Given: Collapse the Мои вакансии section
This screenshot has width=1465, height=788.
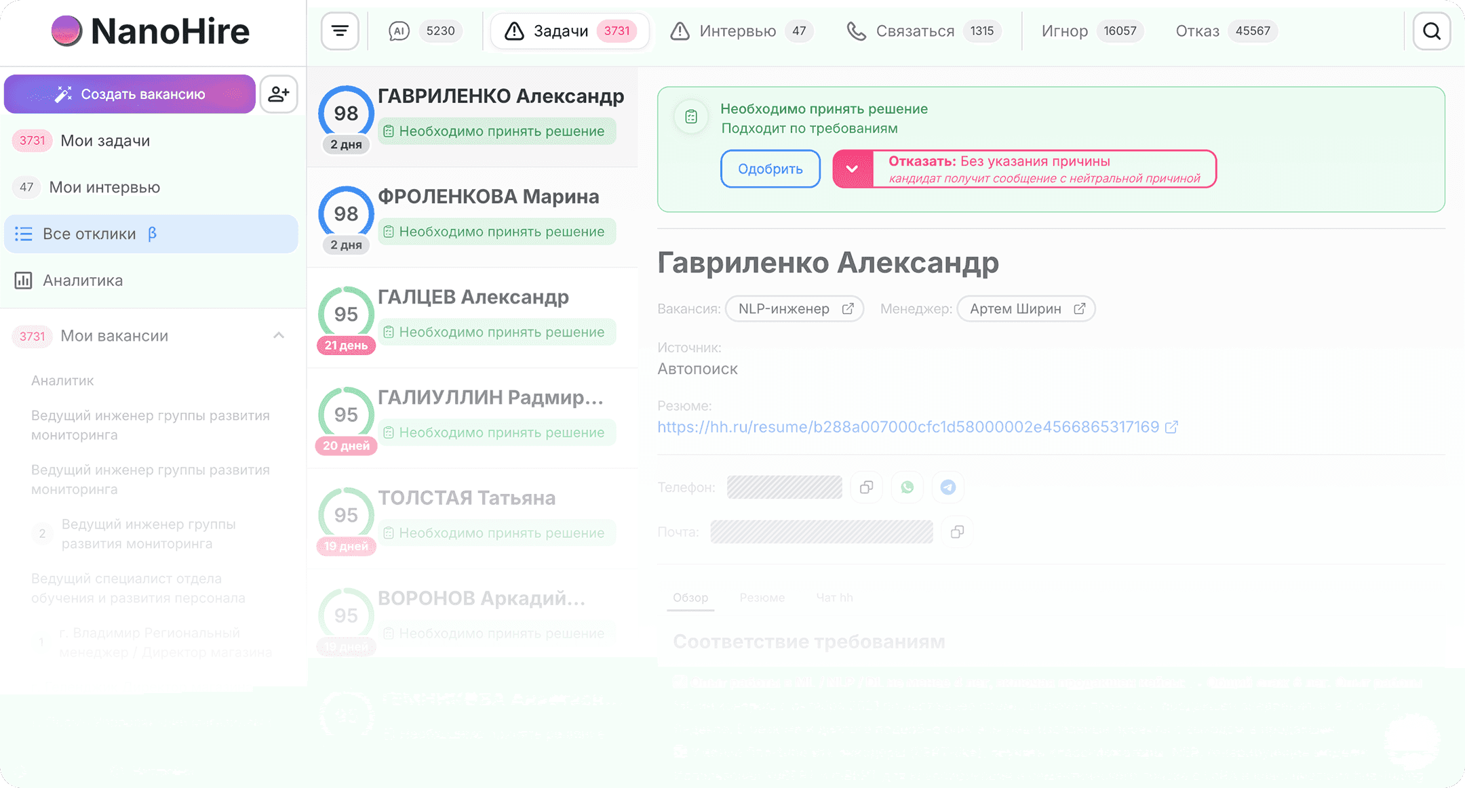Looking at the screenshot, I should 278,335.
